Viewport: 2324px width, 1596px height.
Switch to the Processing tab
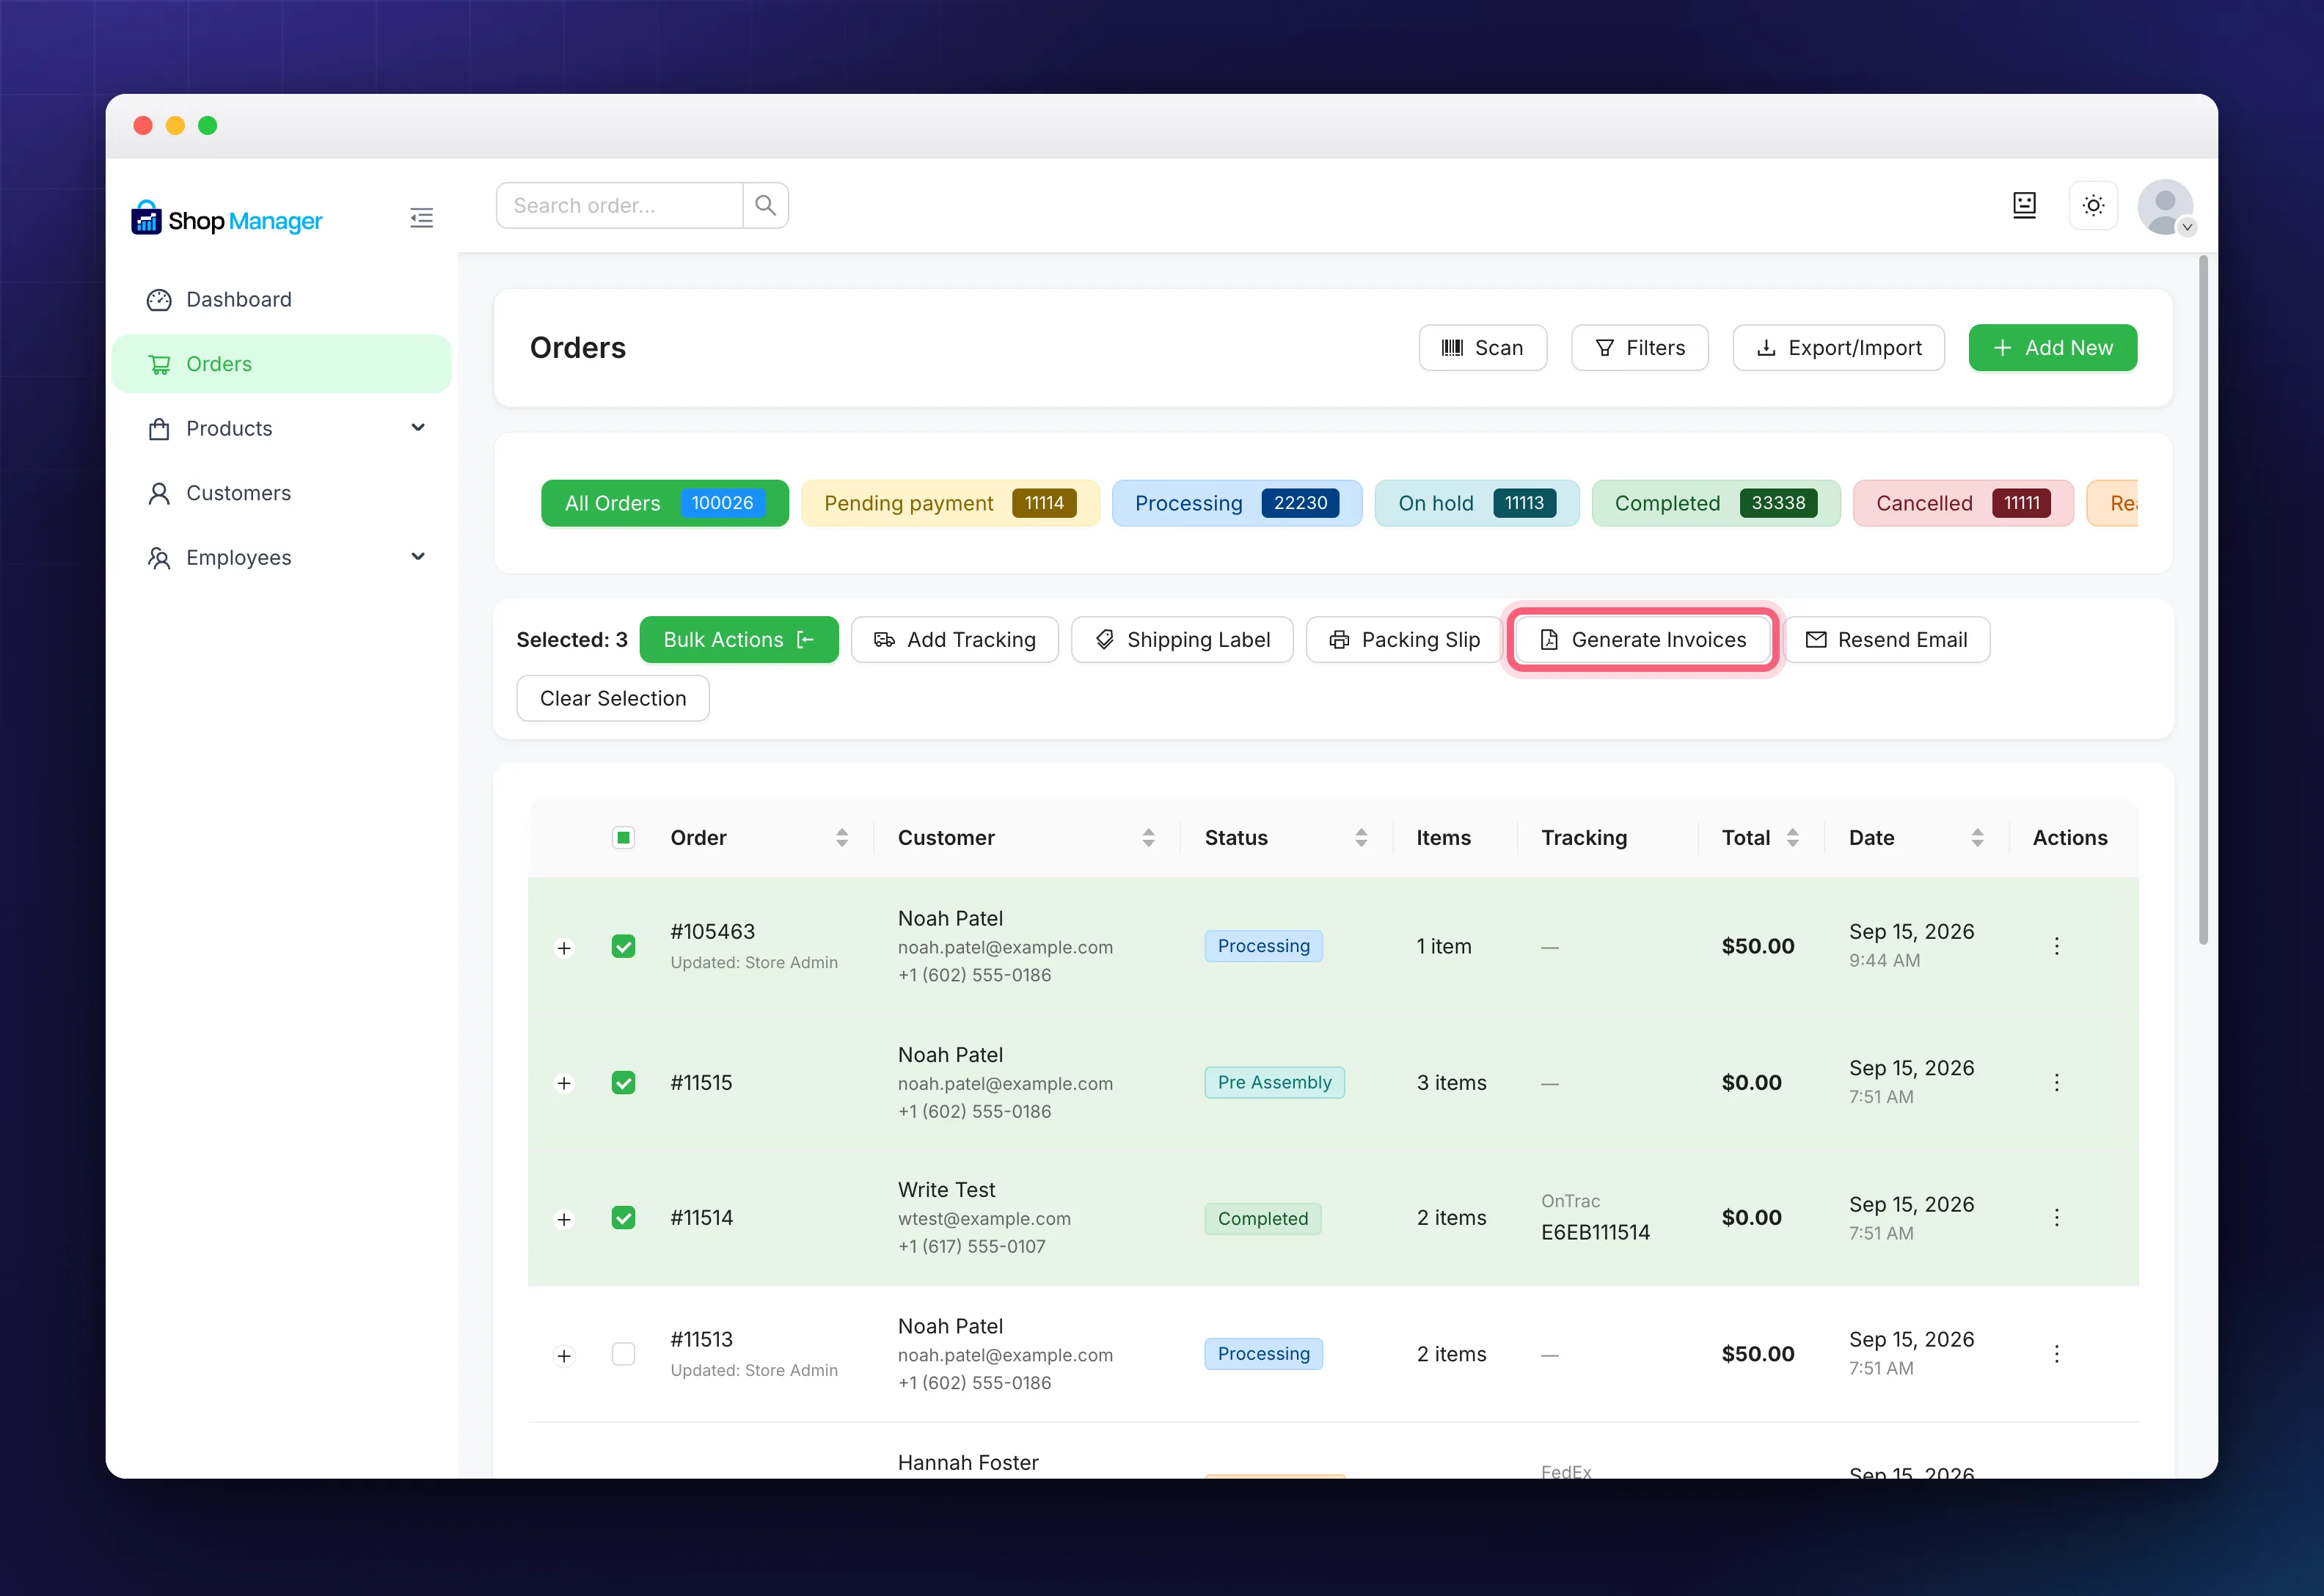1237,503
